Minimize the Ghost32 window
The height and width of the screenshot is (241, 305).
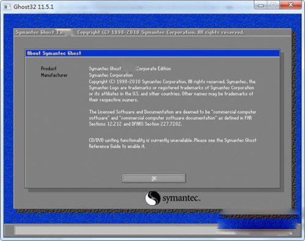[261, 6]
